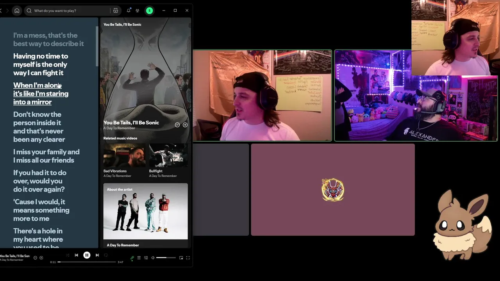This screenshot has width=500, height=281.
Task: Click the Eevee mascot overlay
Action: [x=462, y=224]
